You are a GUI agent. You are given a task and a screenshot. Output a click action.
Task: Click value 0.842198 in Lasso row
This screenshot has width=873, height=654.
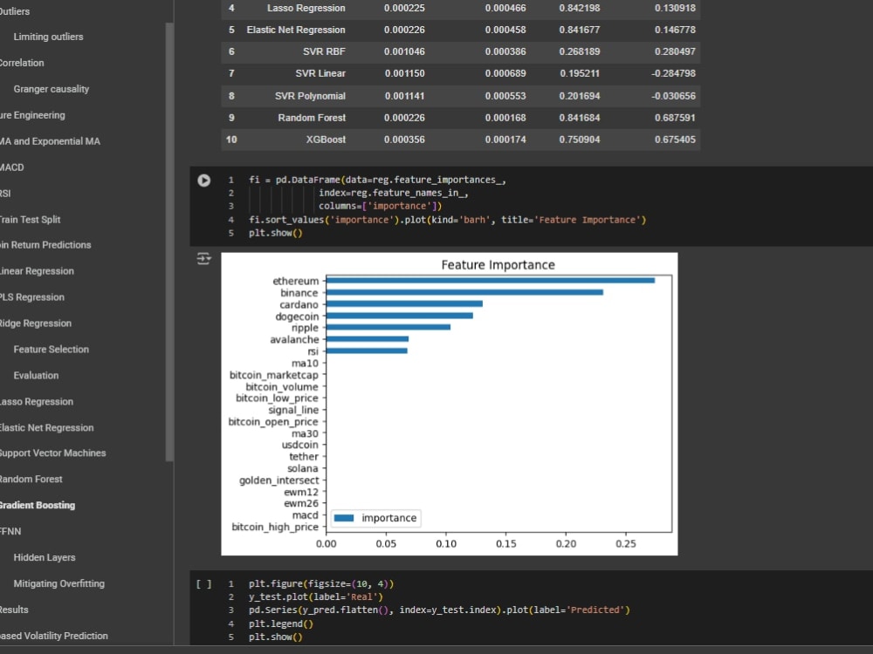click(580, 9)
